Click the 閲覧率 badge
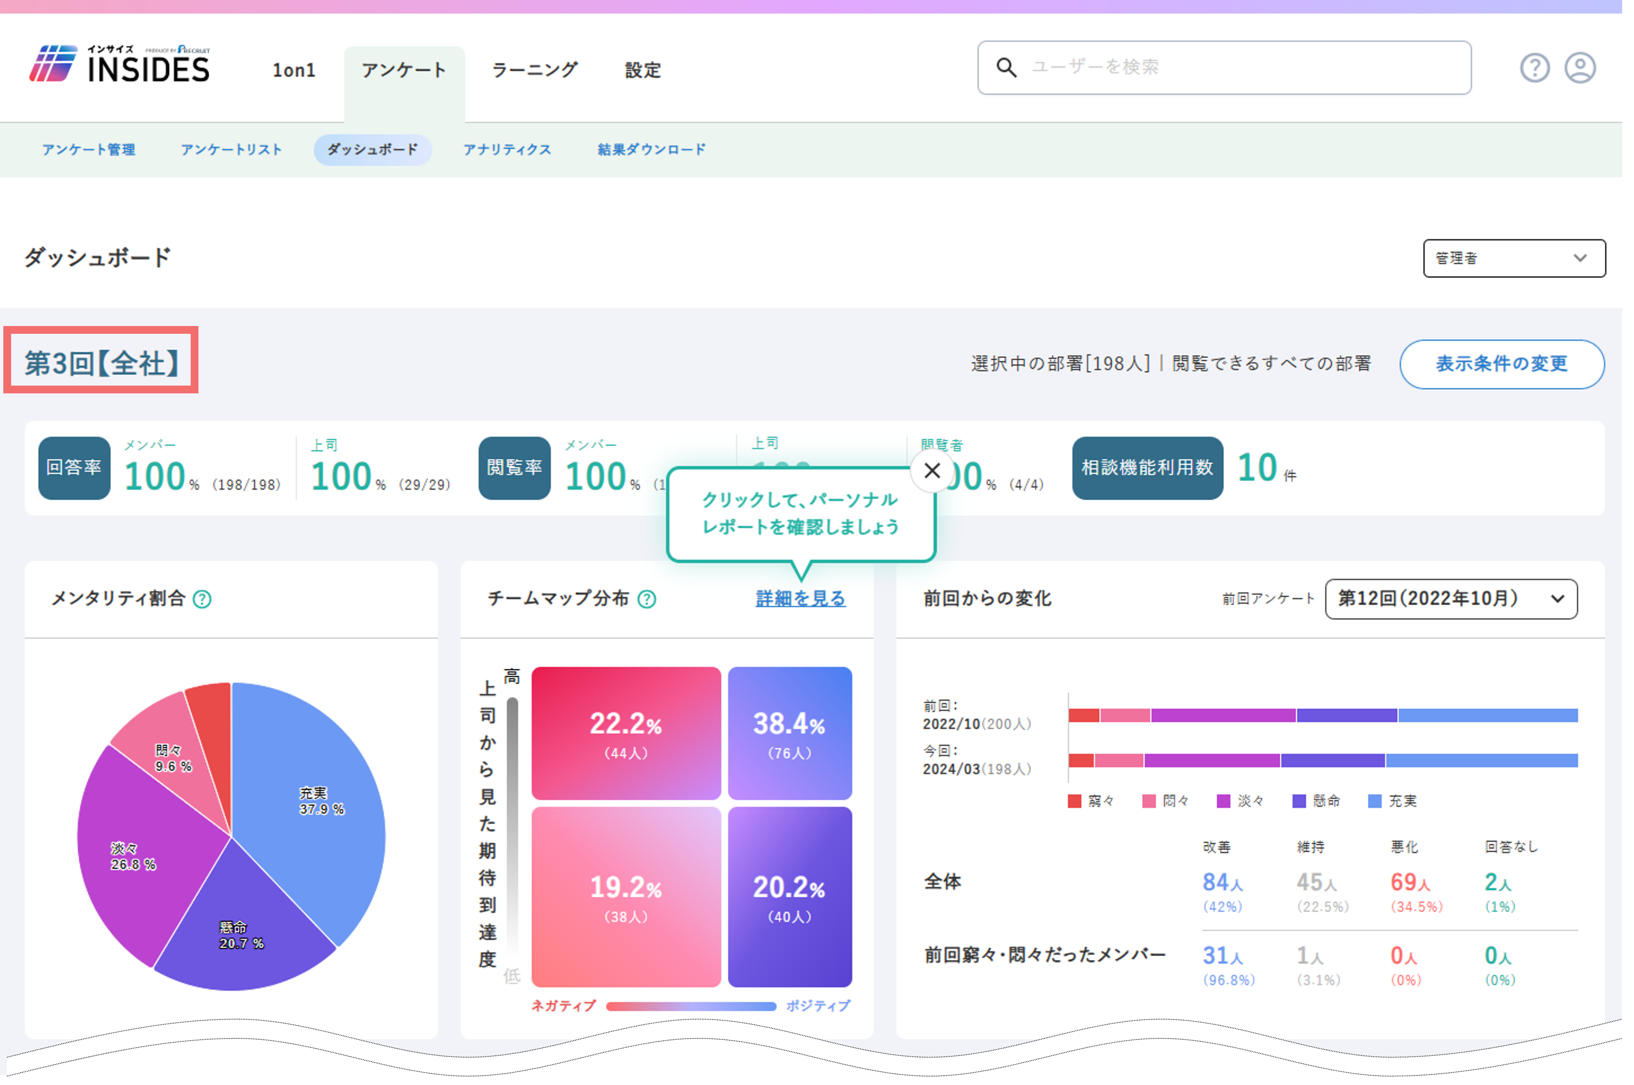Image resolution: width=1634 pixels, height=1085 pixels. [514, 468]
